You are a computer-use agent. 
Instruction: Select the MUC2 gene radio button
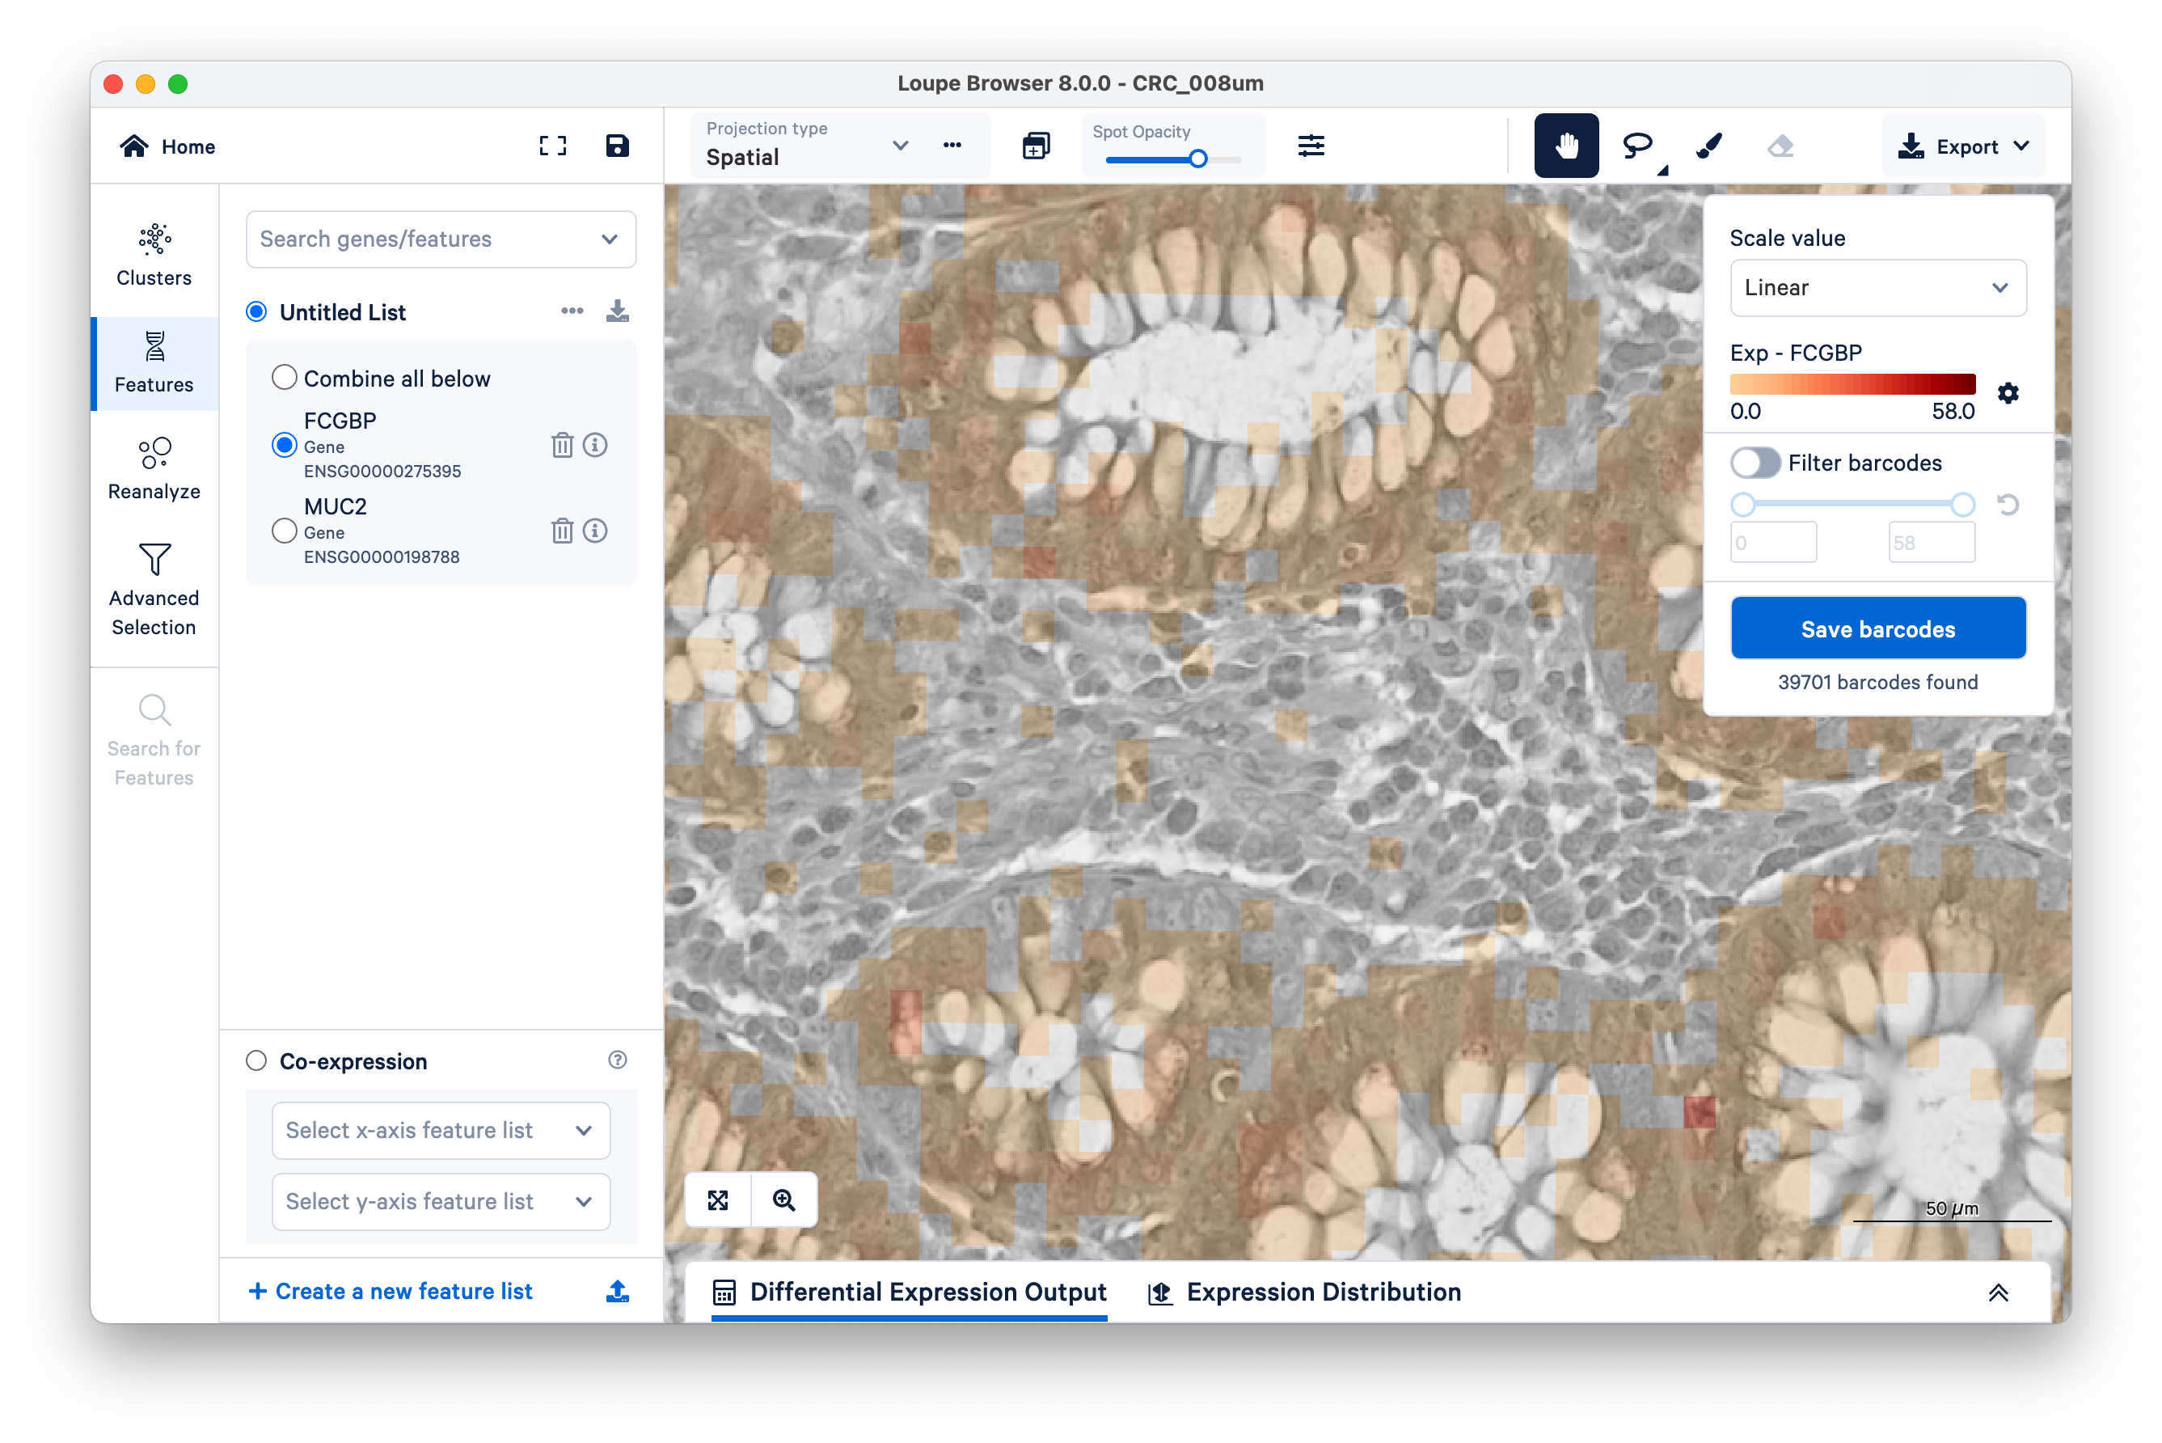tap(285, 531)
